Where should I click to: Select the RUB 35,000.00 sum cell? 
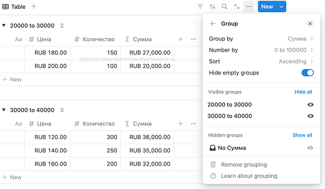[x=147, y=150]
